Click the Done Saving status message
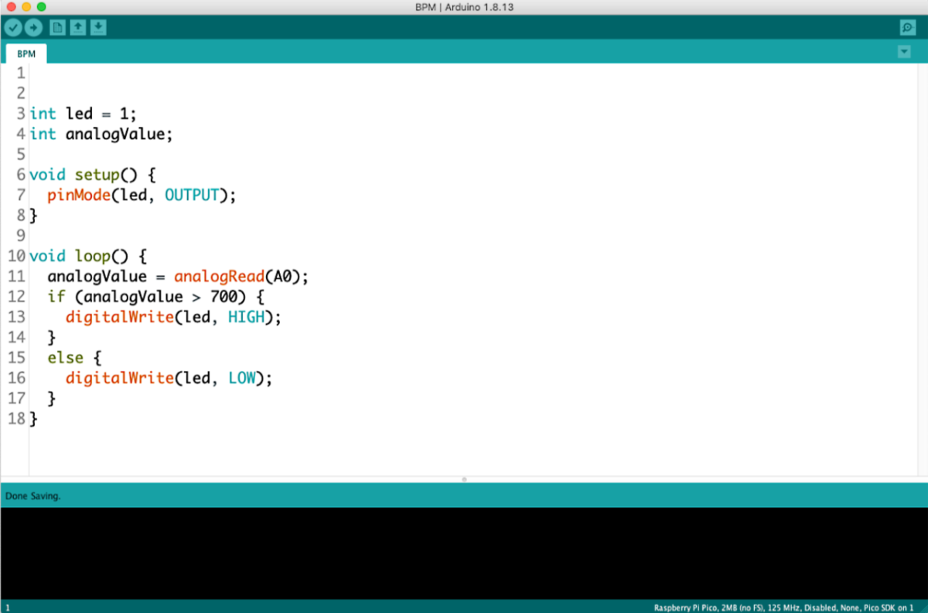Screen dimensions: 928x613 pyautogui.click(x=32, y=496)
